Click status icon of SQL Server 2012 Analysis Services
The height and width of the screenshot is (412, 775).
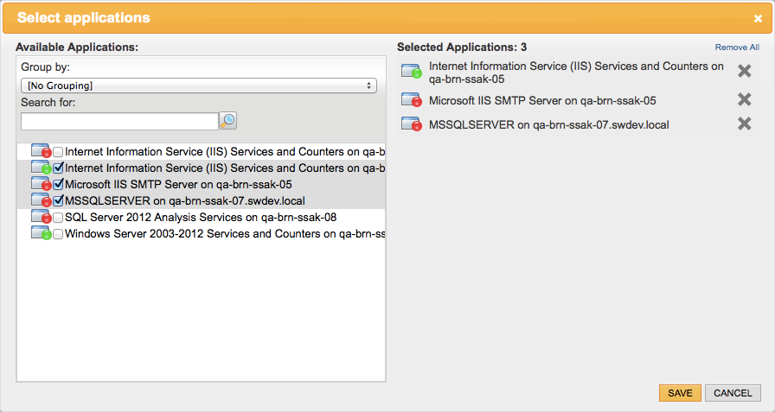pos(41,217)
